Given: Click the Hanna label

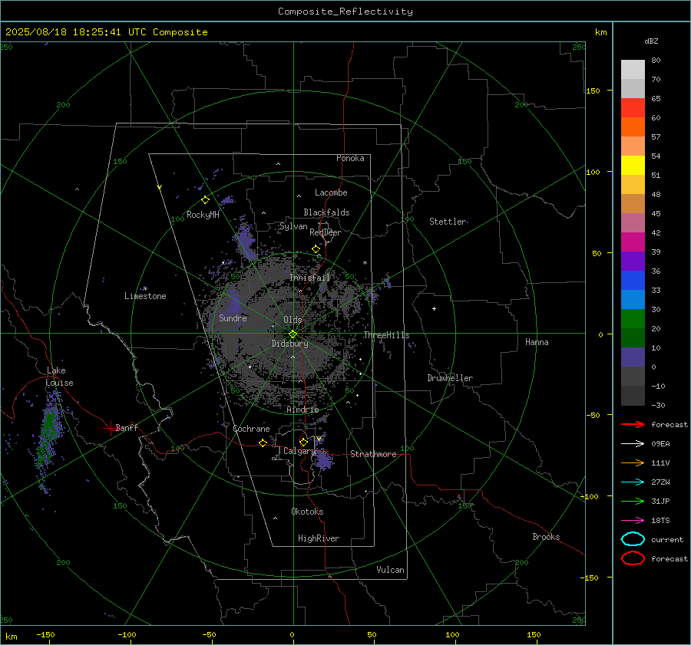Looking at the screenshot, I should tap(537, 342).
